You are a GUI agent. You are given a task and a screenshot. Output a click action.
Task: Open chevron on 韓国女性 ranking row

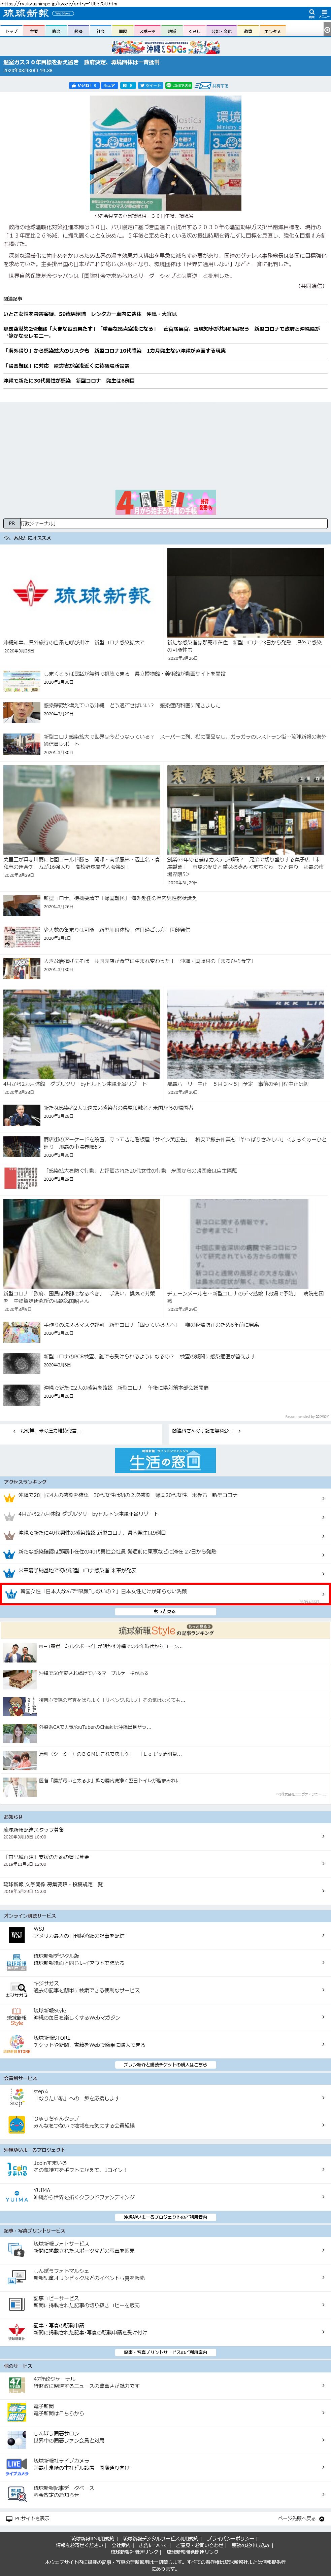(x=323, y=1594)
